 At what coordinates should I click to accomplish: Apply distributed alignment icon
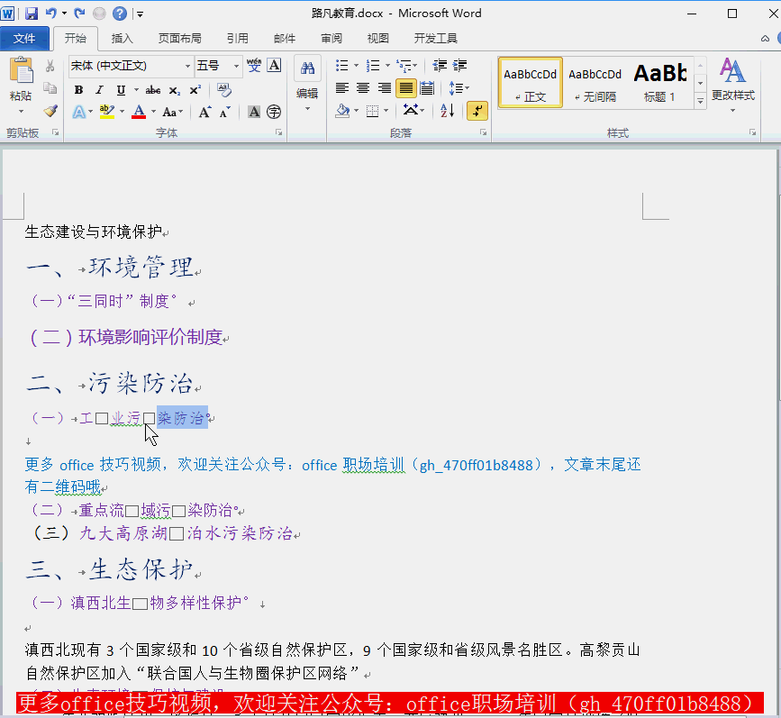click(427, 88)
